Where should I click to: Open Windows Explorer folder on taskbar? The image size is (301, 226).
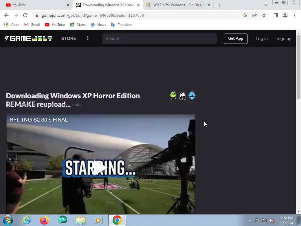81,220
